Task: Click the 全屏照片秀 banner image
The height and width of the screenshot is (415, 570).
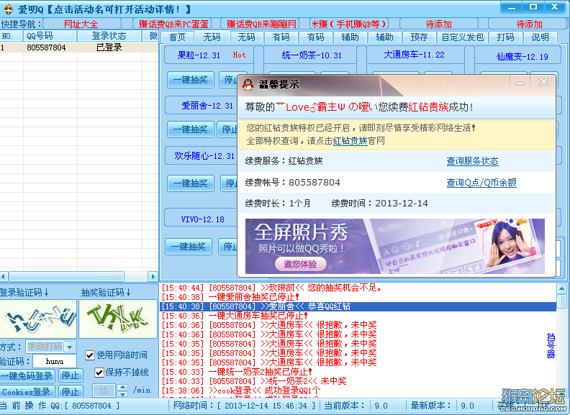Action: click(395, 246)
